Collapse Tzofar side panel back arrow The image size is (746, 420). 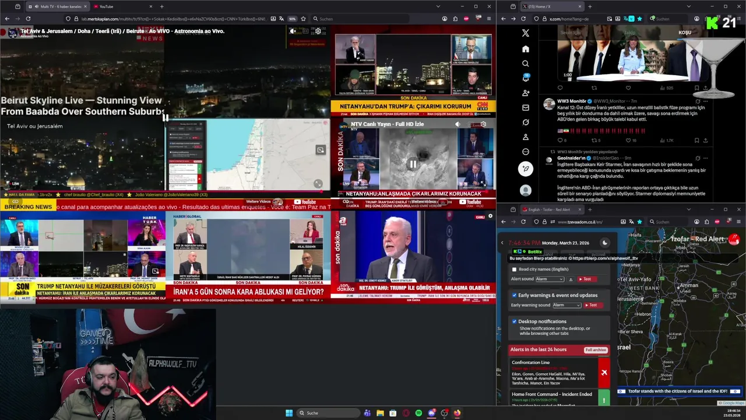coord(502,243)
